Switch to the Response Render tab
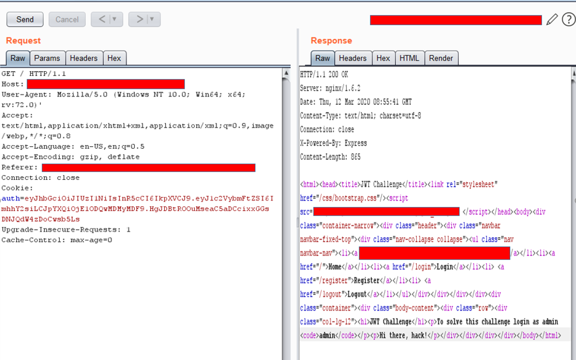576x360 pixels. pyautogui.click(x=441, y=58)
